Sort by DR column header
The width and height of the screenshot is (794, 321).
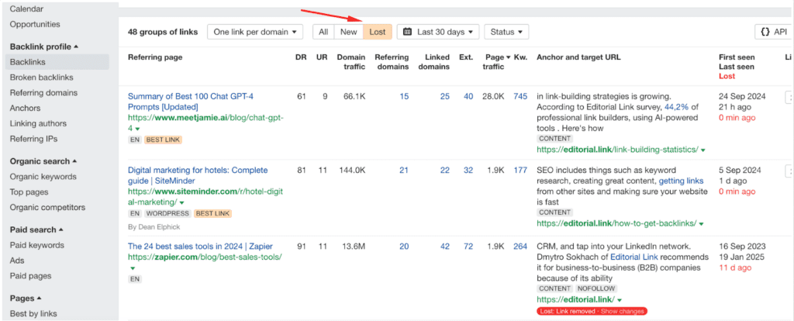point(301,57)
